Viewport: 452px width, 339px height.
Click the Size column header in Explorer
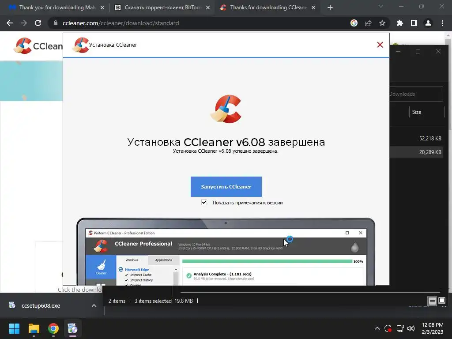tap(427, 112)
